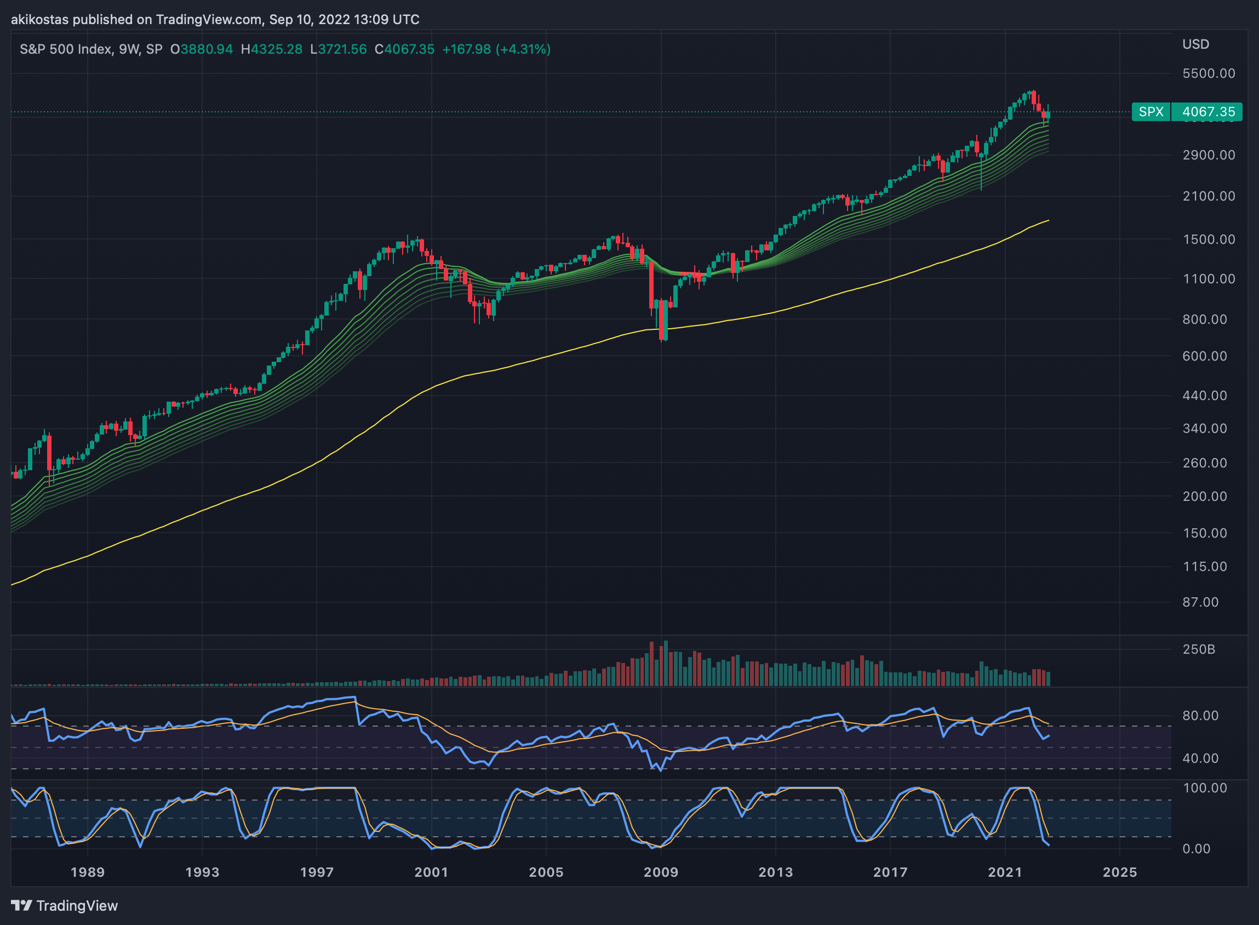Click the 100.00 stochastic axis label
The height and width of the screenshot is (925, 1259).
coord(1205,789)
